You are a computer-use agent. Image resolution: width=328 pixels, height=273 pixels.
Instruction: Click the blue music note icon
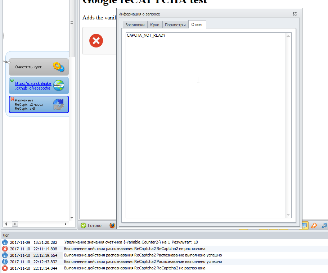pyautogui.click(x=324, y=226)
